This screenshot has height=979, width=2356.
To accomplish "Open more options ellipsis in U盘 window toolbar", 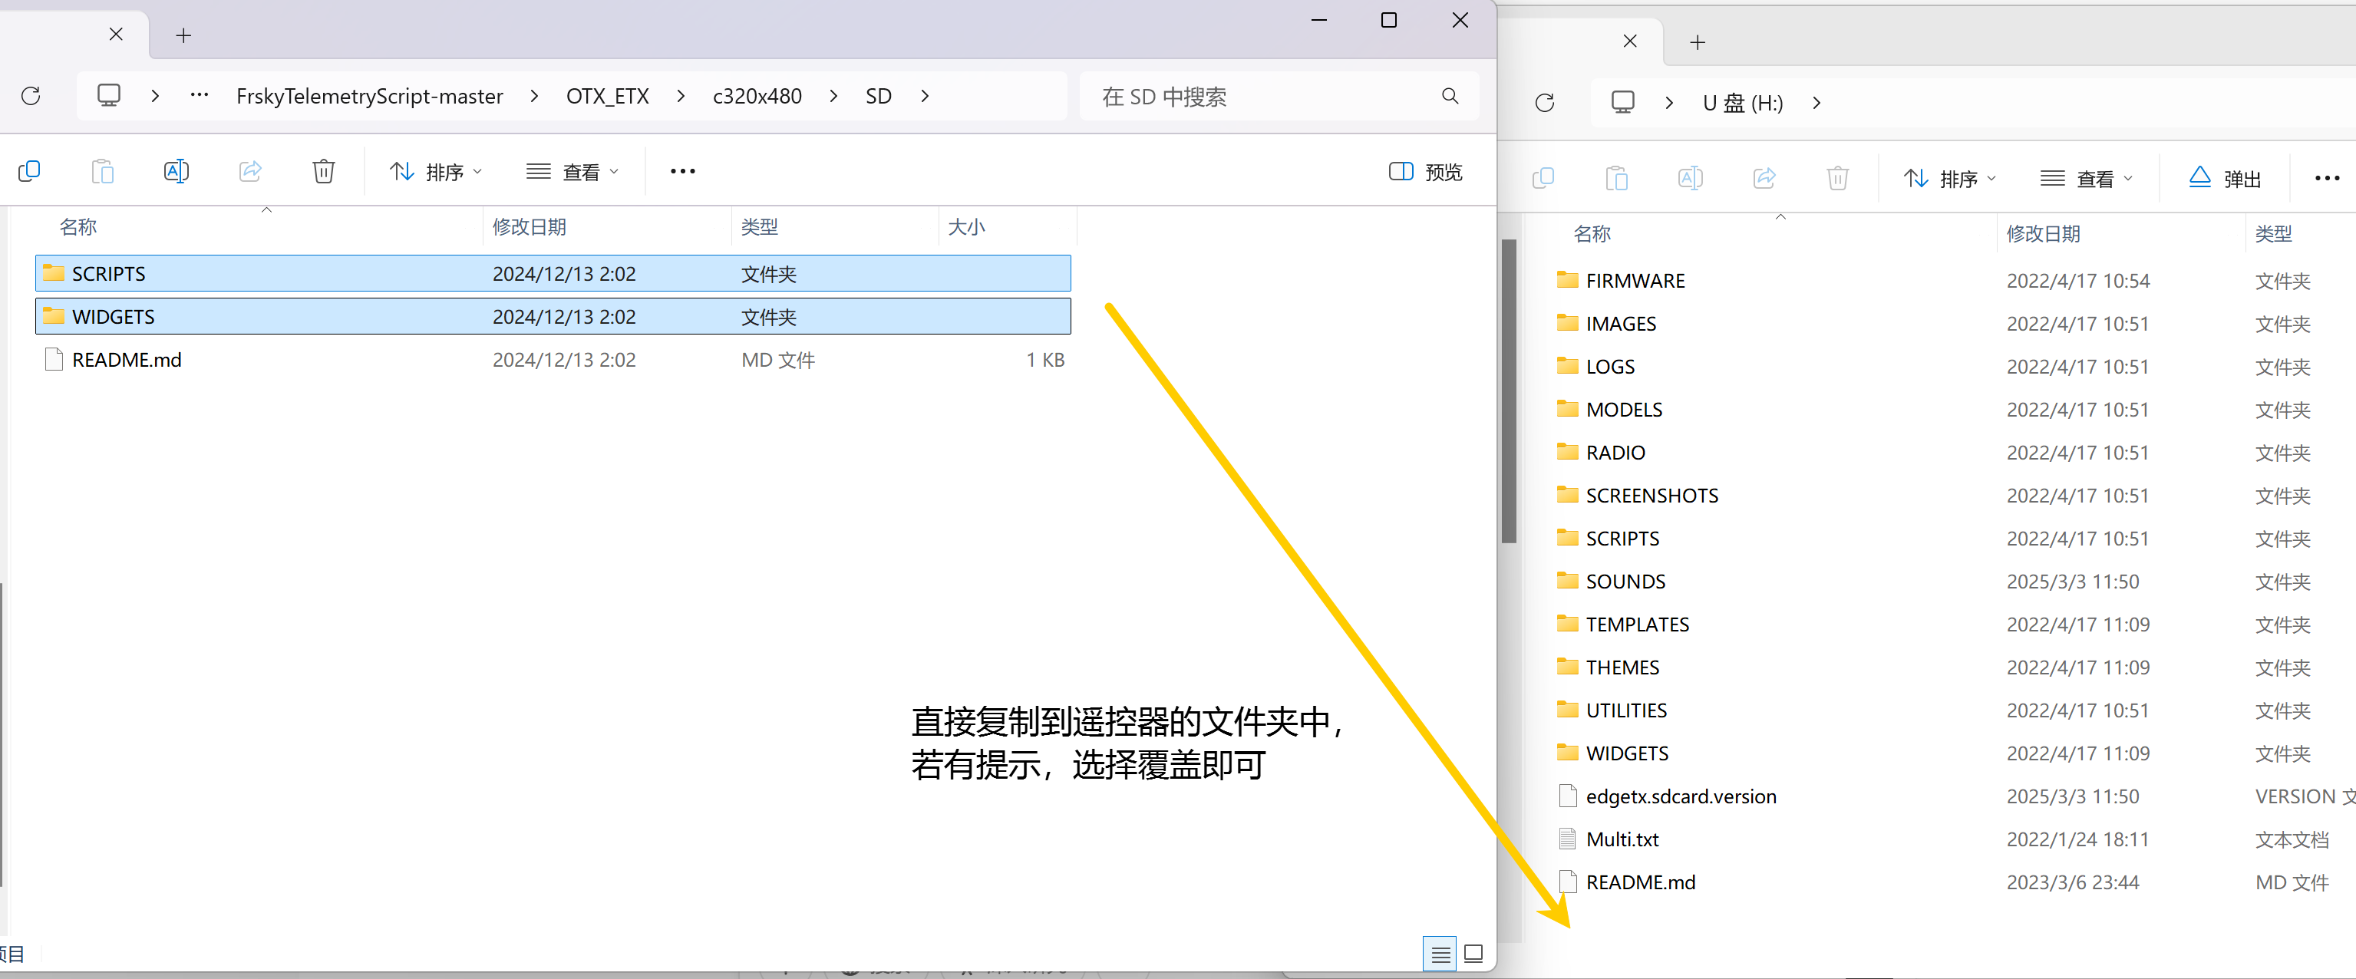I will pos(2327,178).
